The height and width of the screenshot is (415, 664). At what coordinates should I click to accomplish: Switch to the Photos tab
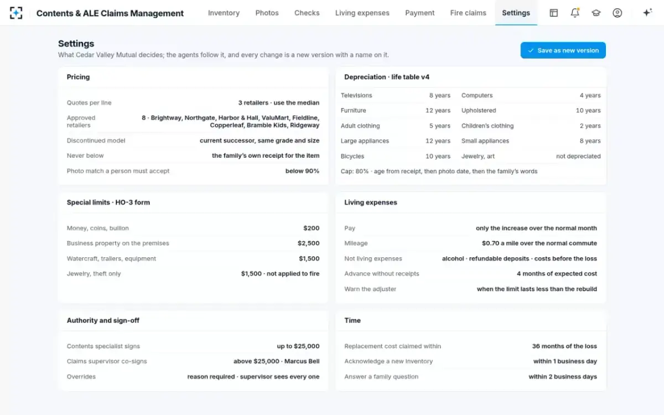click(x=267, y=13)
